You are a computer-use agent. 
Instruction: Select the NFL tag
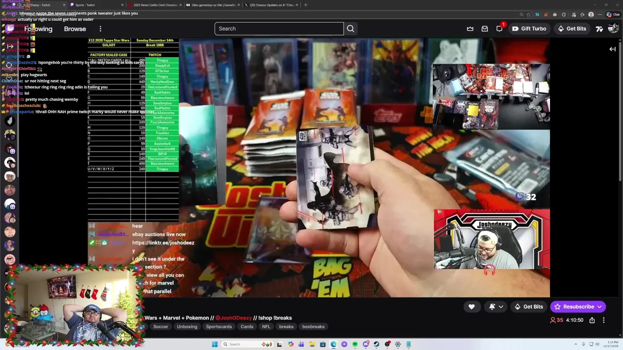[x=266, y=327]
